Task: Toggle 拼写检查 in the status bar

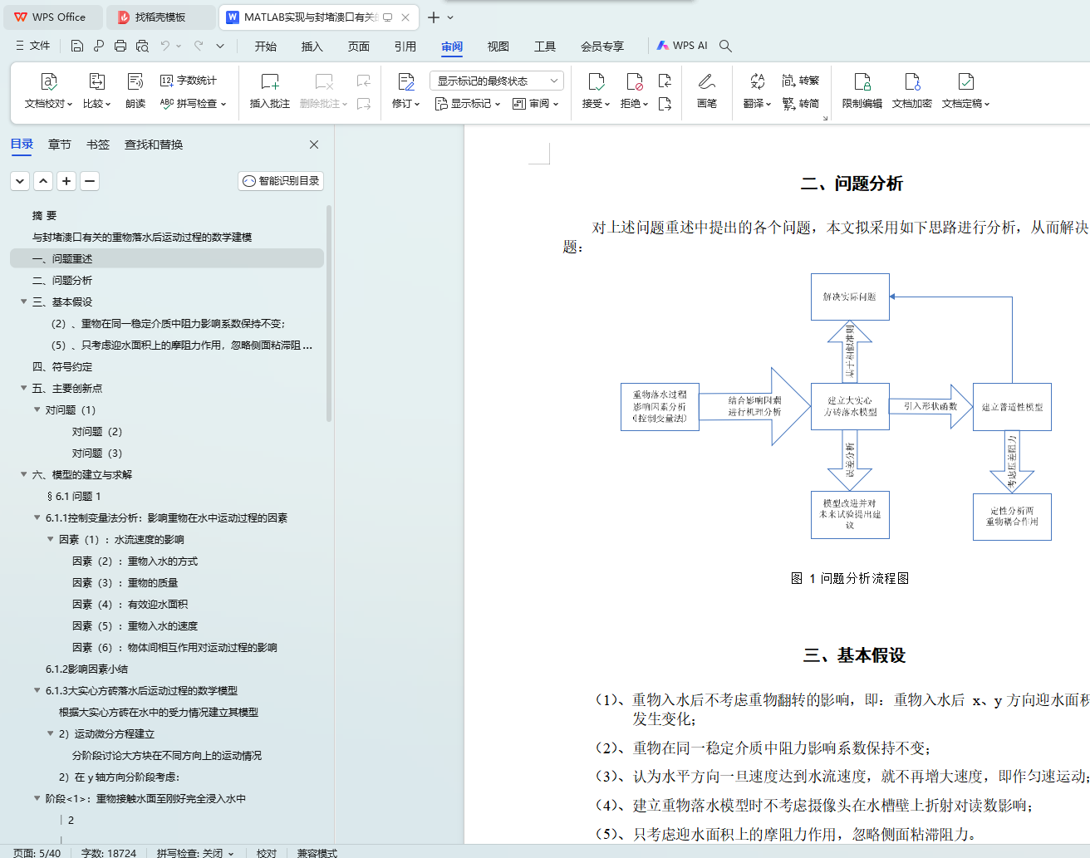Action: pos(195,852)
